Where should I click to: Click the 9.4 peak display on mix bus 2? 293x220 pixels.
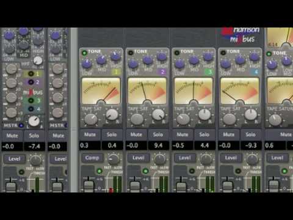[x=158, y=145]
